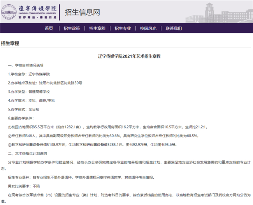Click the Liaoning Communication University logo emblem
253x205 pixels.
tap(9, 12)
